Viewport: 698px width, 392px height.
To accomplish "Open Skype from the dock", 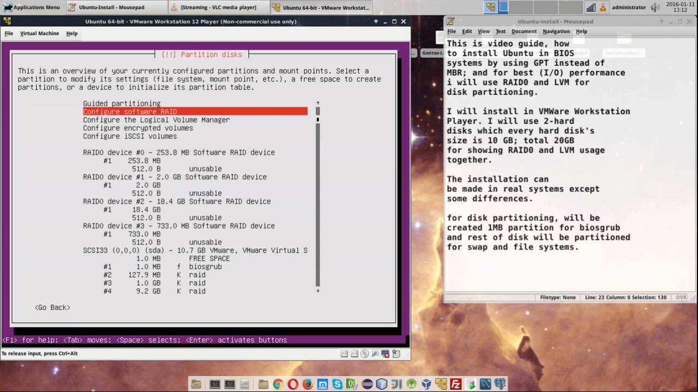I will pyautogui.click(x=337, y=384).
